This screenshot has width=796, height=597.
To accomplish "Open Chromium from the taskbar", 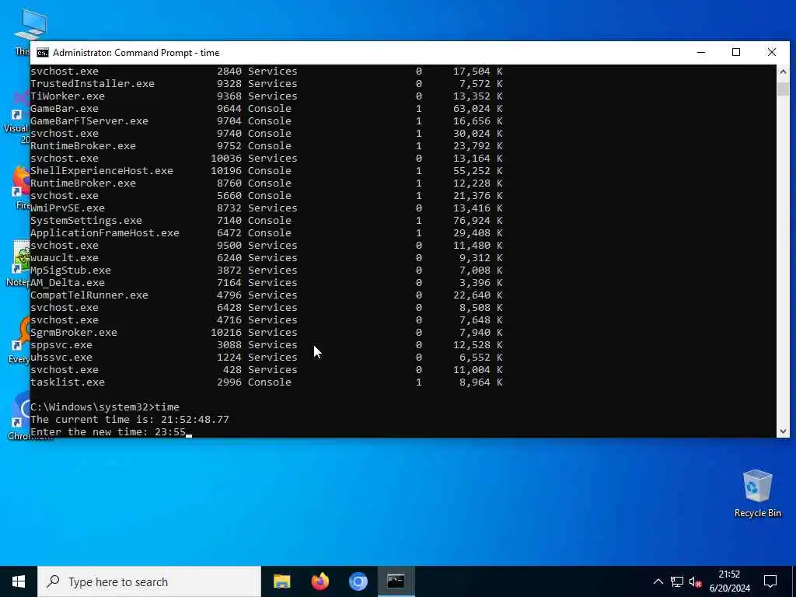I will pos(358,581).
